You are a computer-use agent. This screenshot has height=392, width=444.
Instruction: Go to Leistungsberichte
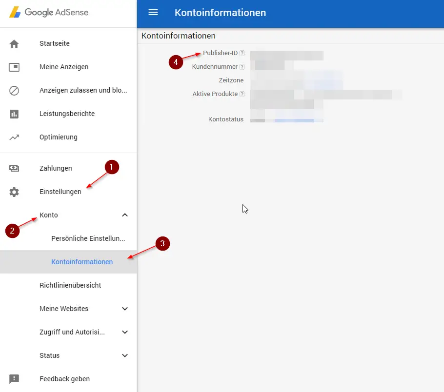(68, 114)
